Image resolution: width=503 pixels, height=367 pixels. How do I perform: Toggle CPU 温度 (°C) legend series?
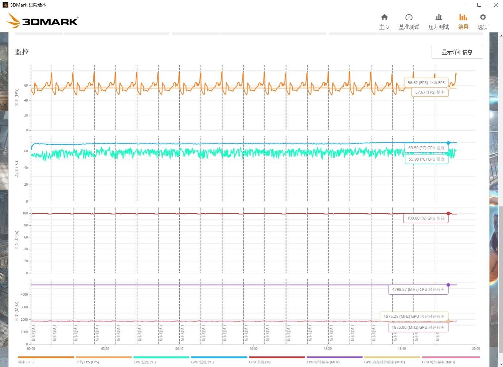coord(144,362)
